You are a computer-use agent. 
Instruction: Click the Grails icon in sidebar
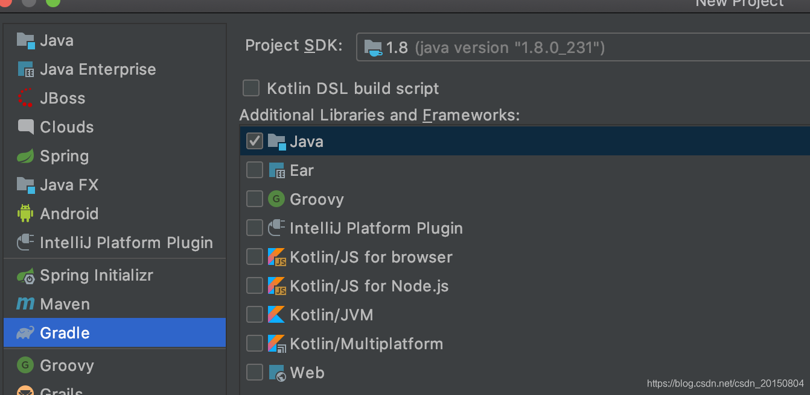25,391
